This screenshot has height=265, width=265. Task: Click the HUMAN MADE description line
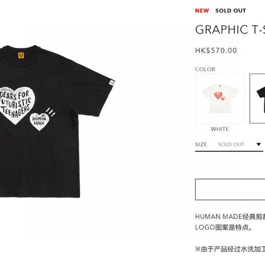(230, 216)
